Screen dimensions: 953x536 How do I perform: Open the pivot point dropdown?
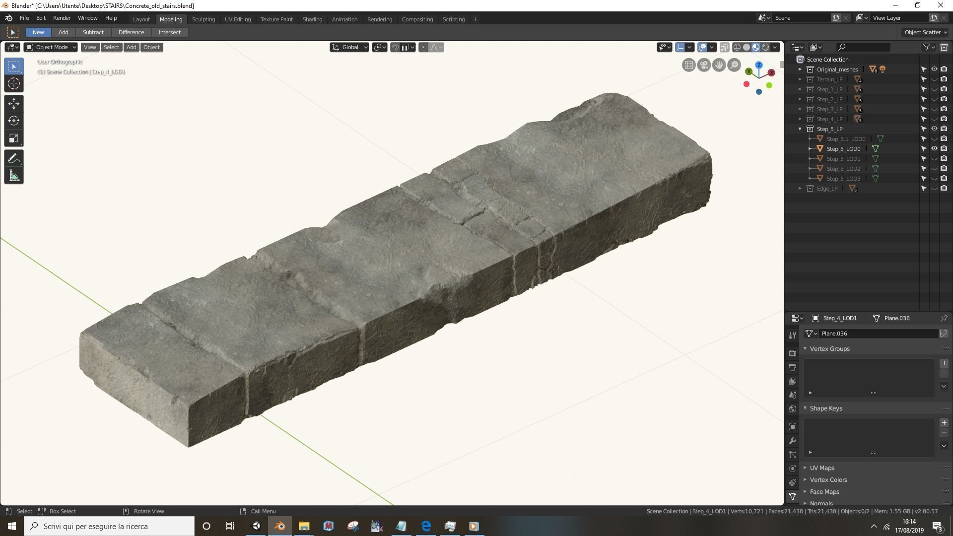point(380,47)
